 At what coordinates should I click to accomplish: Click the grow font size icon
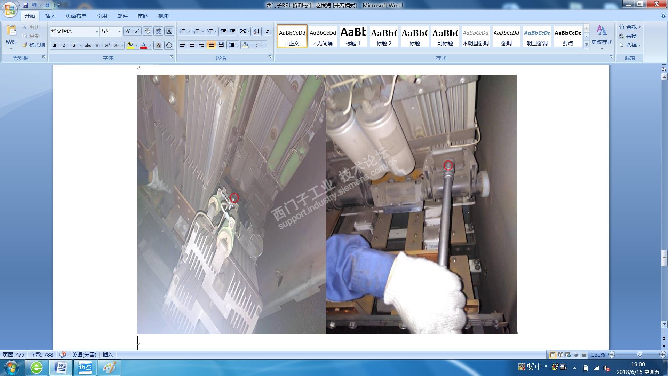[x=128, y=31]
